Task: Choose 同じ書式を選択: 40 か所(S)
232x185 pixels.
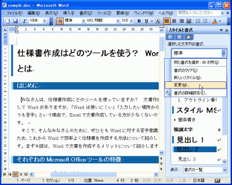Action: point(196,62)
